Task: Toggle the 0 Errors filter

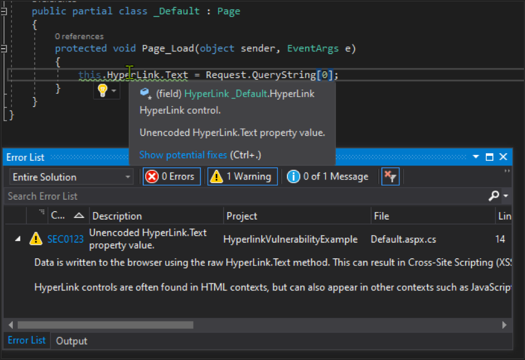Action: click(172, 176)
